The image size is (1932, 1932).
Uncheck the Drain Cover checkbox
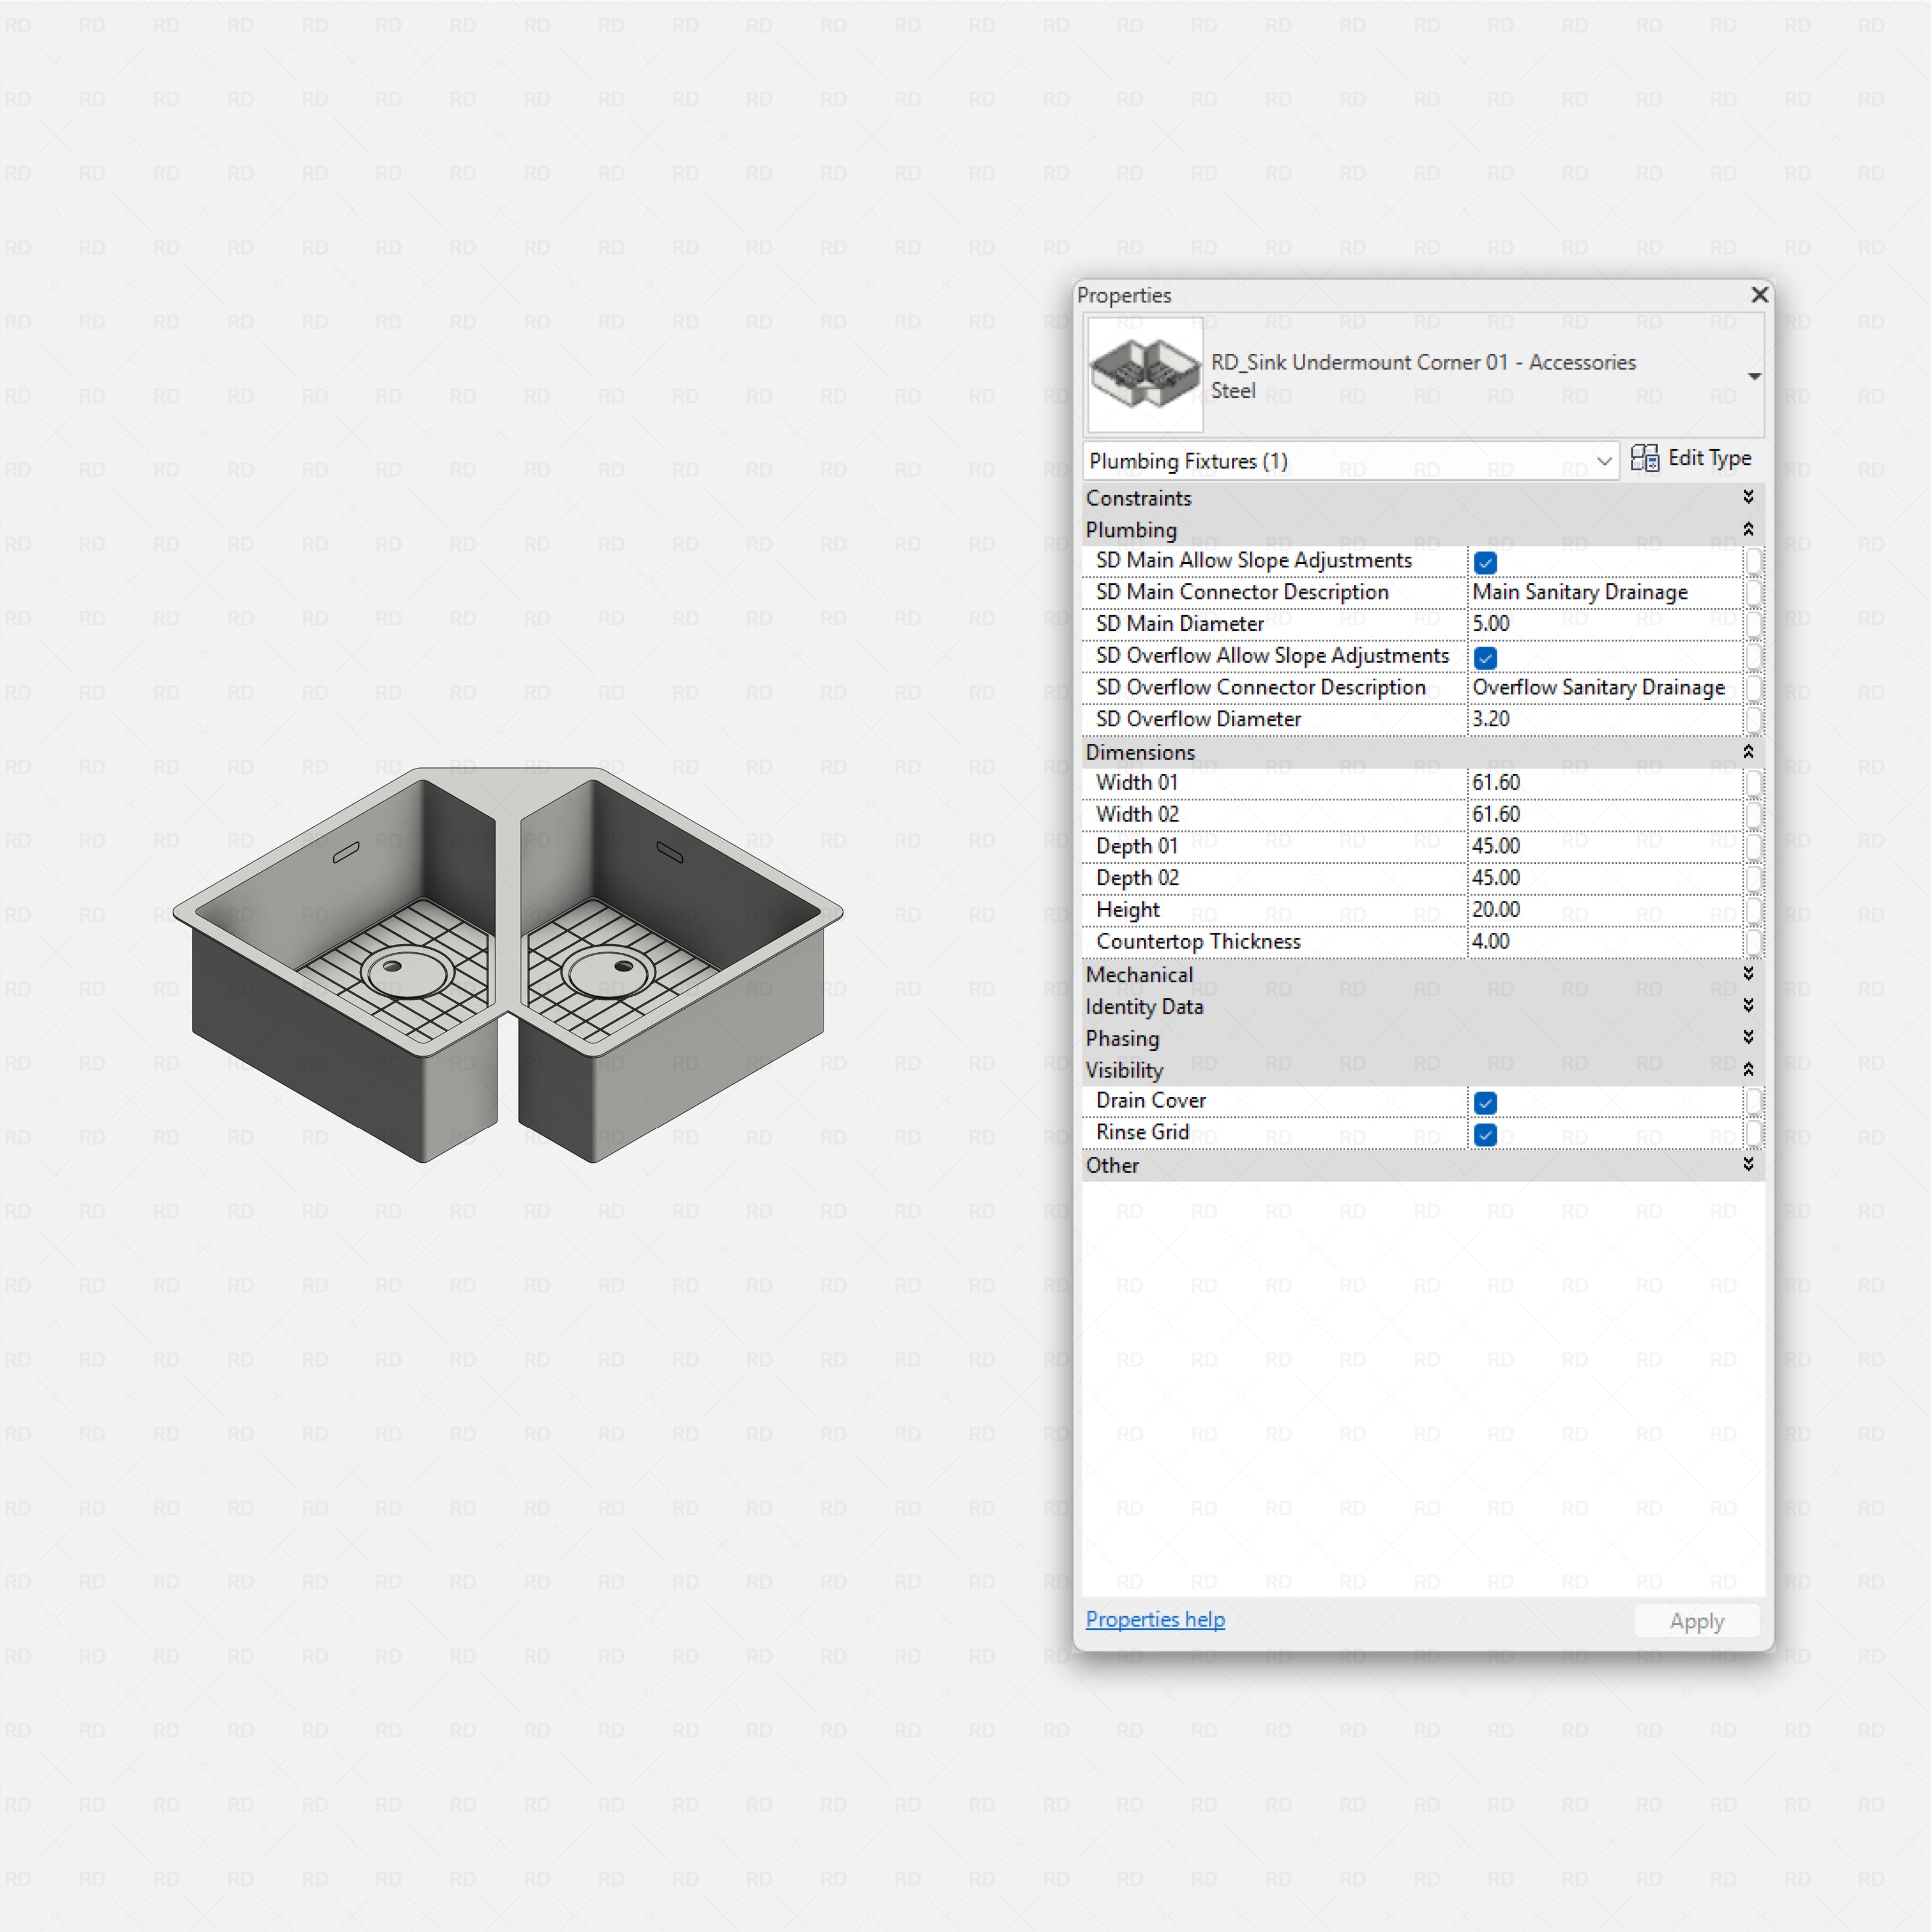(1485, 1102)
